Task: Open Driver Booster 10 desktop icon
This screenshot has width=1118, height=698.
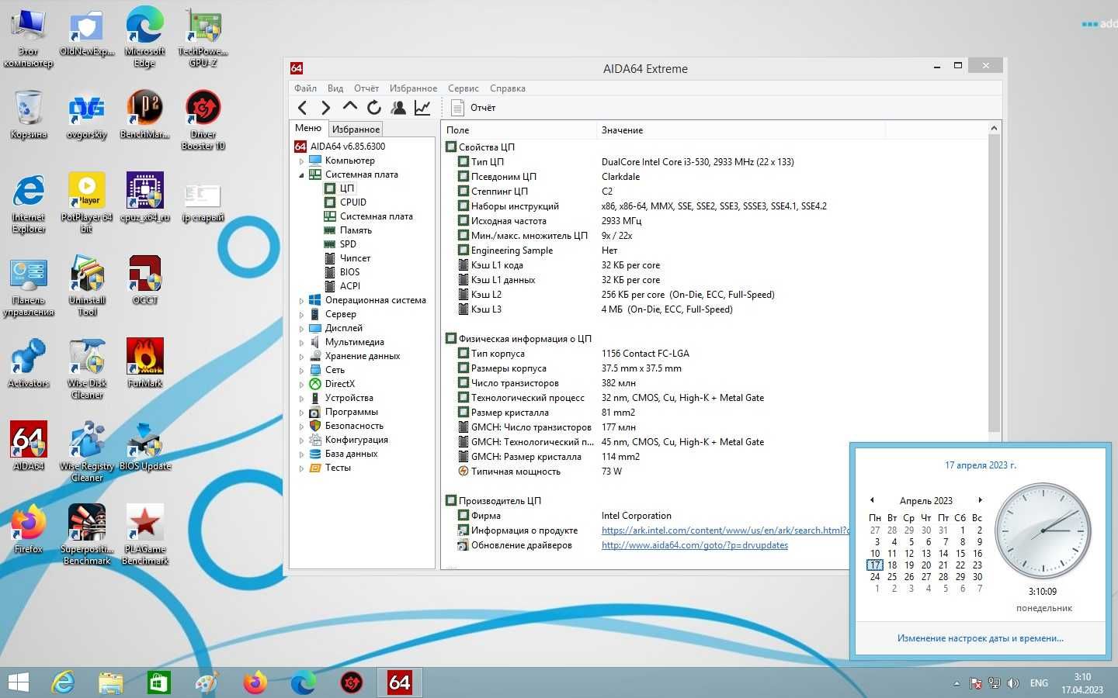Action: coord(203,119)
